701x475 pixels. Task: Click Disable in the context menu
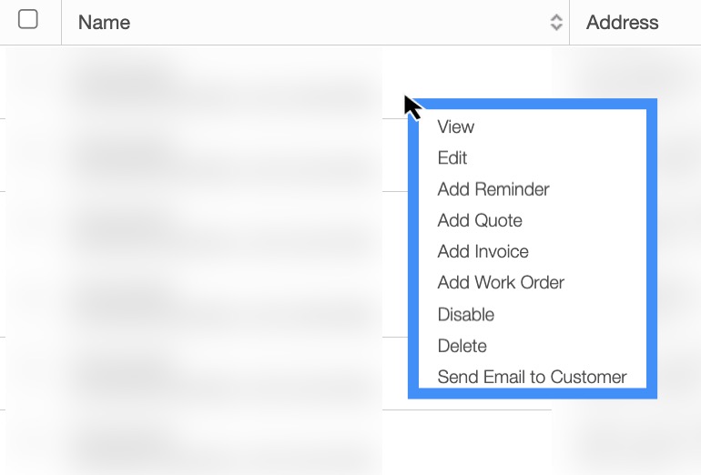click(x=466, y=314)
